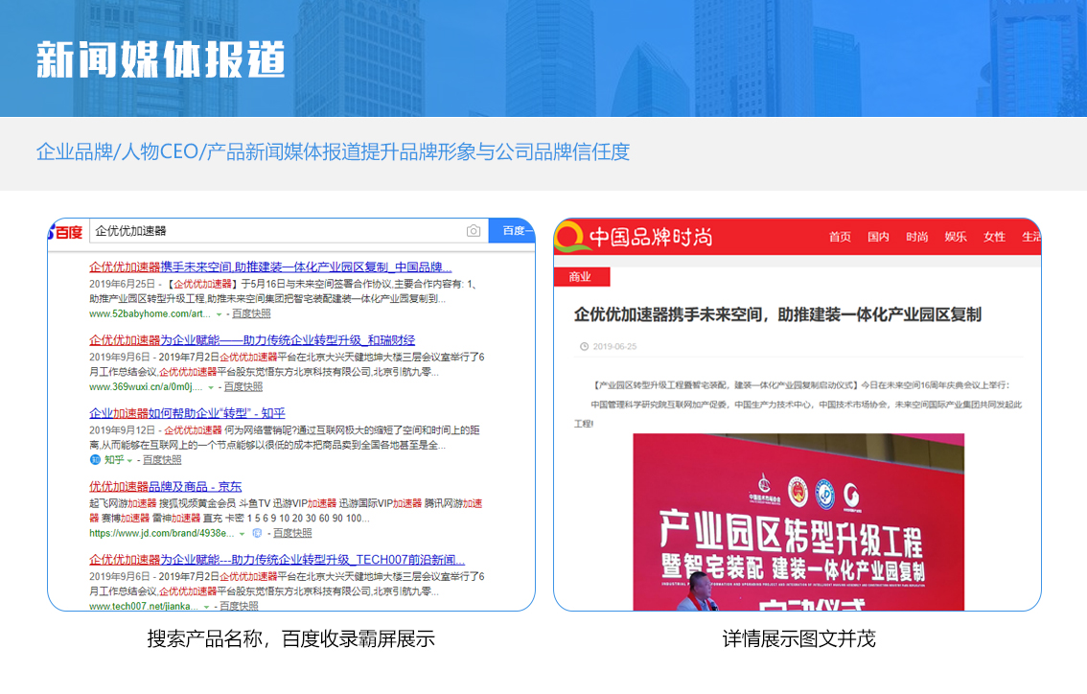Click the Baidu logo

coord(66,232)
